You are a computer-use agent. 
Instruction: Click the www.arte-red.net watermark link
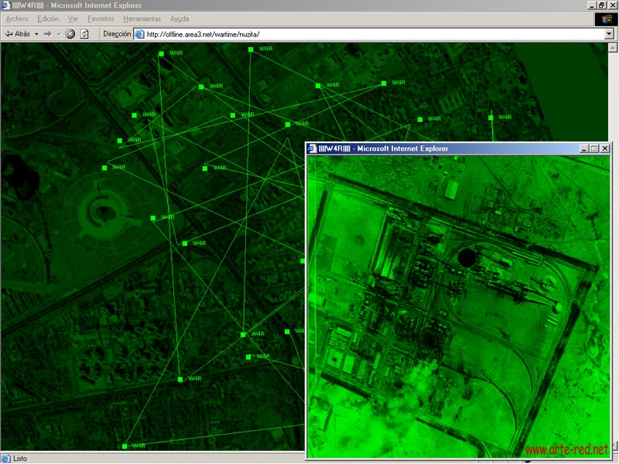566,450
